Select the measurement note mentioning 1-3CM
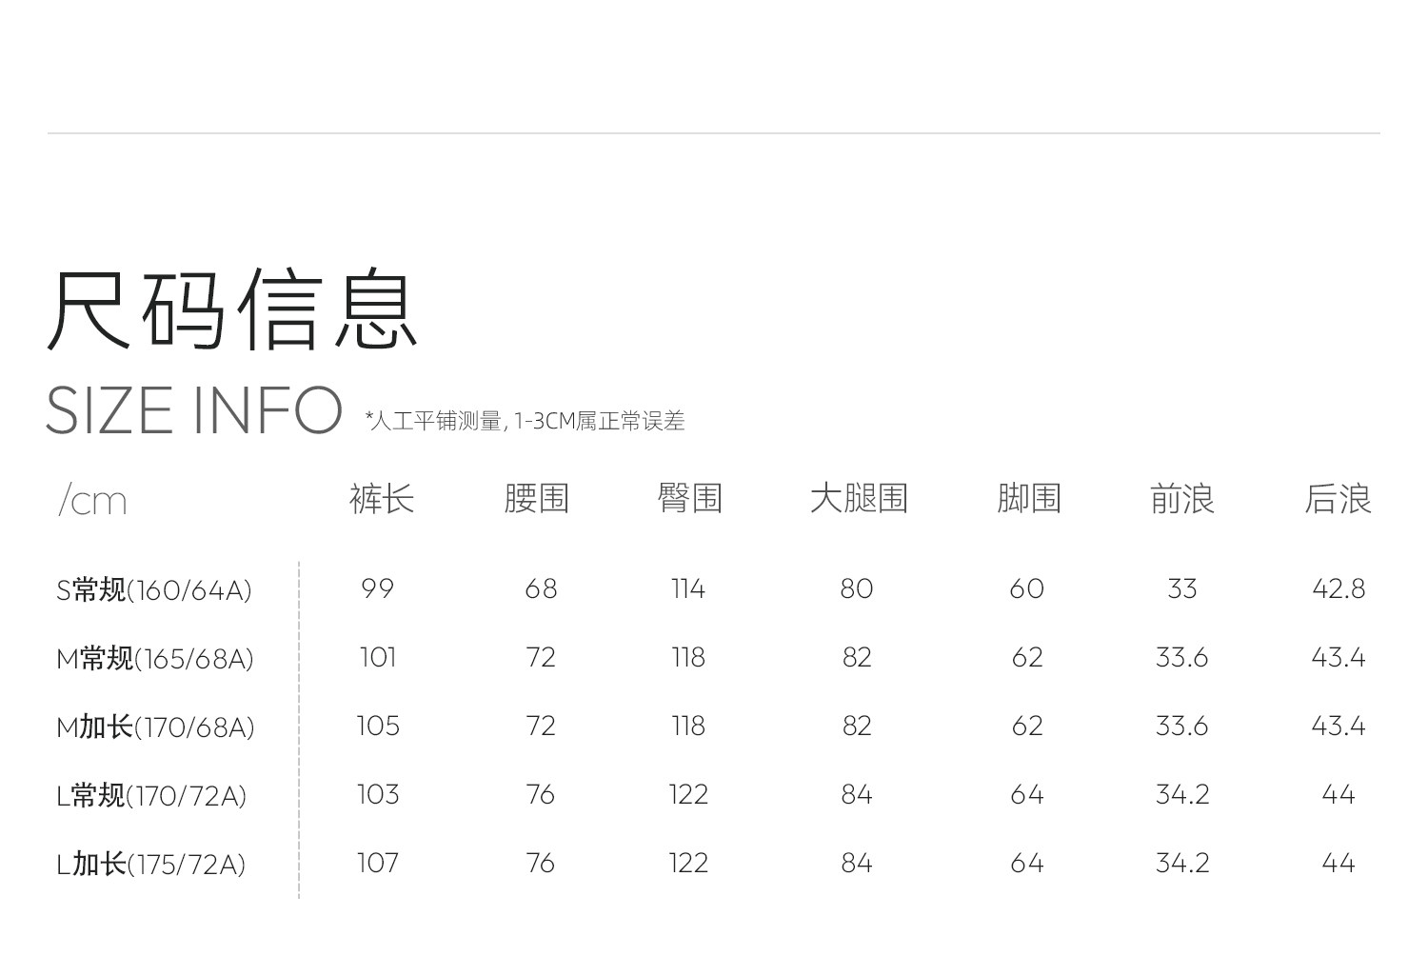This screenshot has width=1428, height=976. [525, 421]
